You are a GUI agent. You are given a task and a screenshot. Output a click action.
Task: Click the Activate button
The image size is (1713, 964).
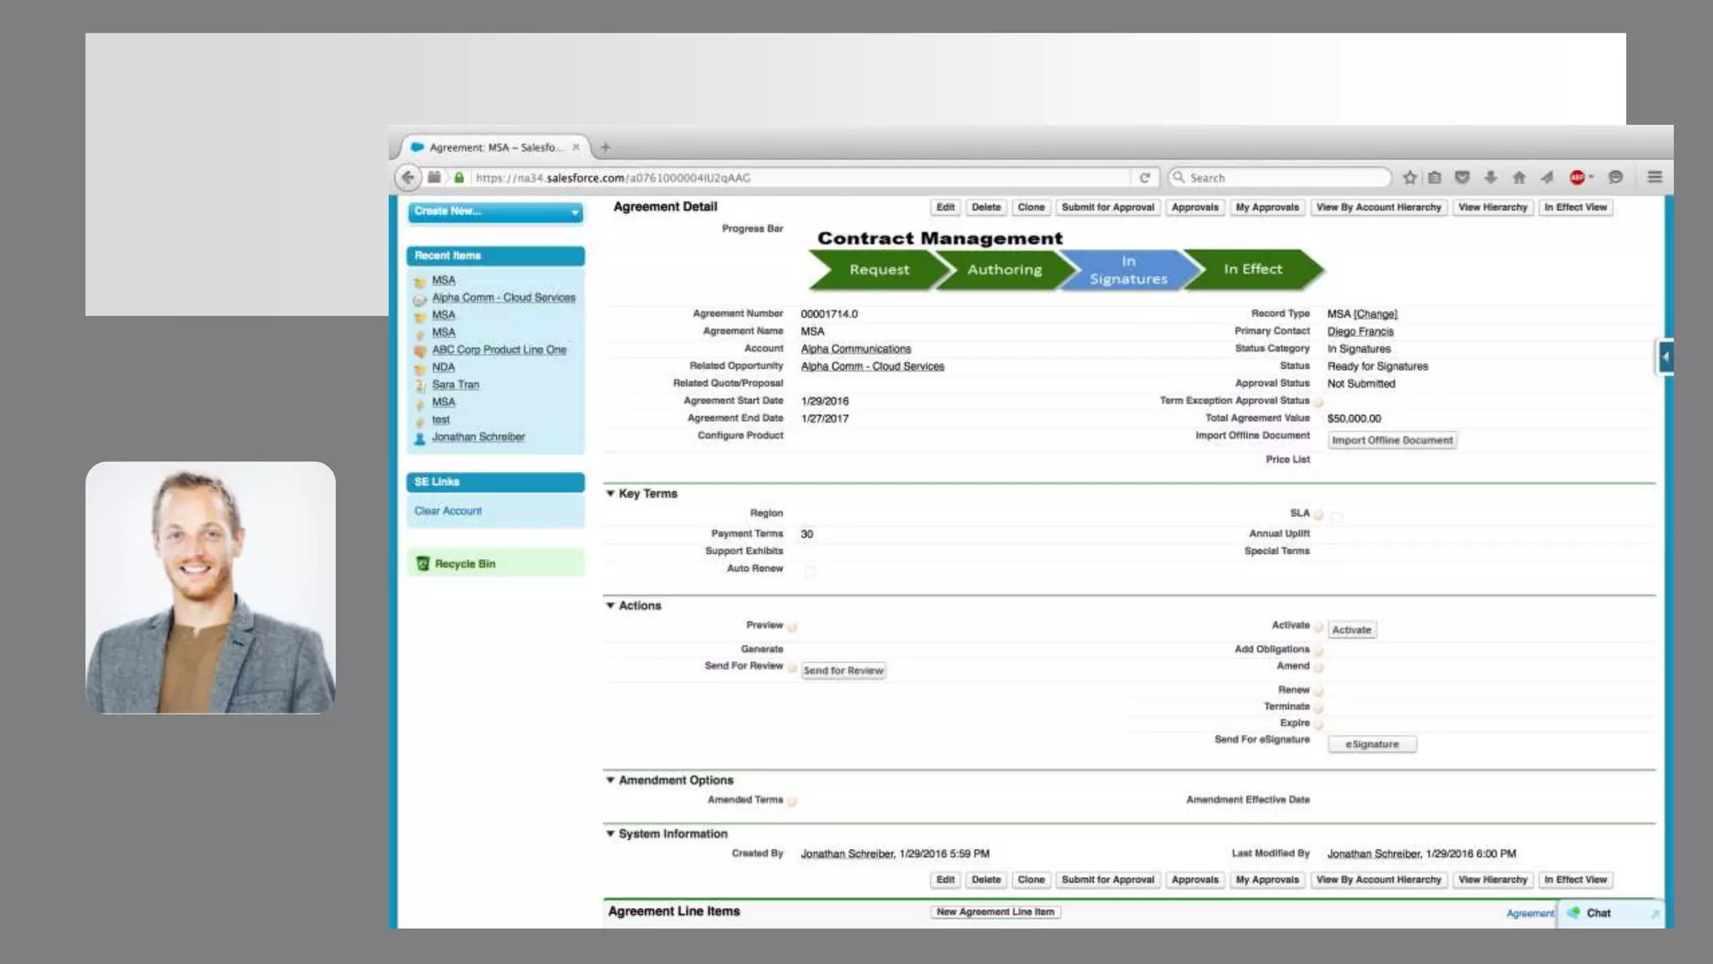1352,630
